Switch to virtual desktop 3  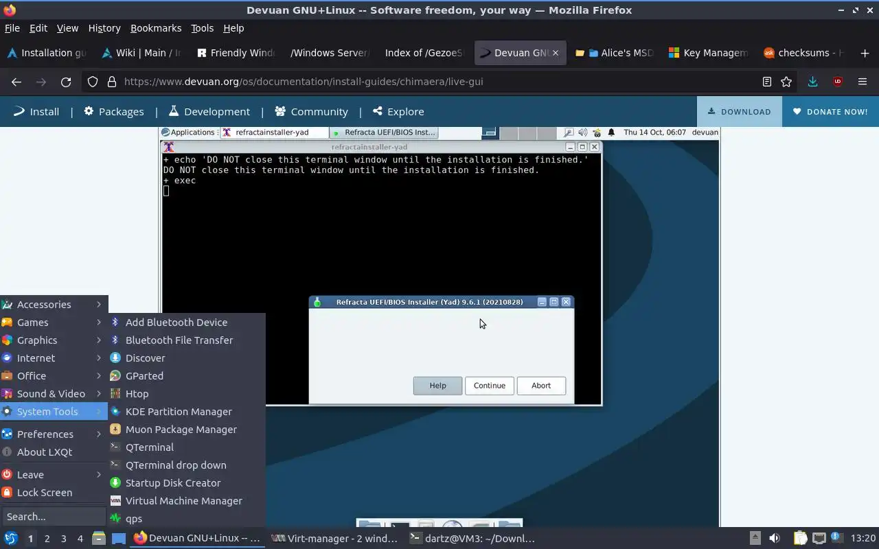click(63, 539)
